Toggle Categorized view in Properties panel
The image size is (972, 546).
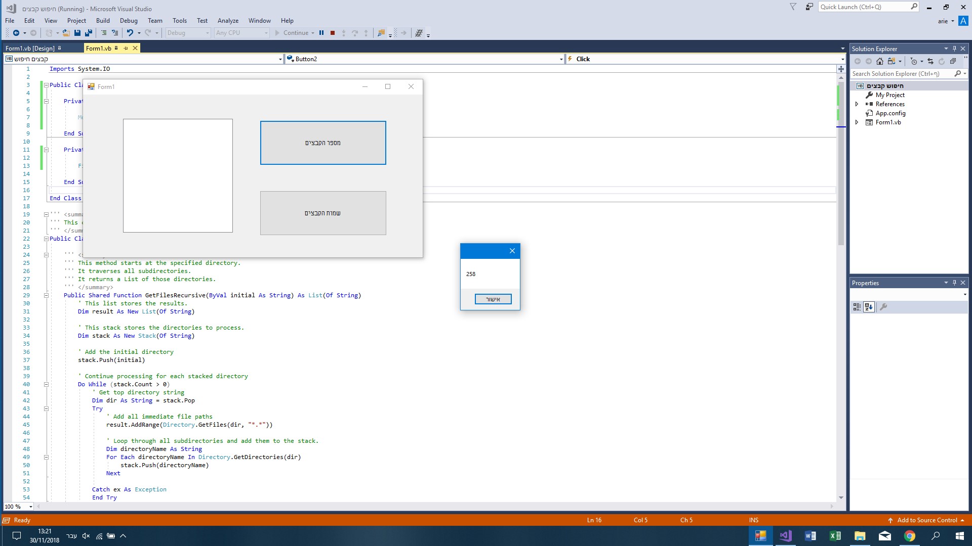coord(857,307)
